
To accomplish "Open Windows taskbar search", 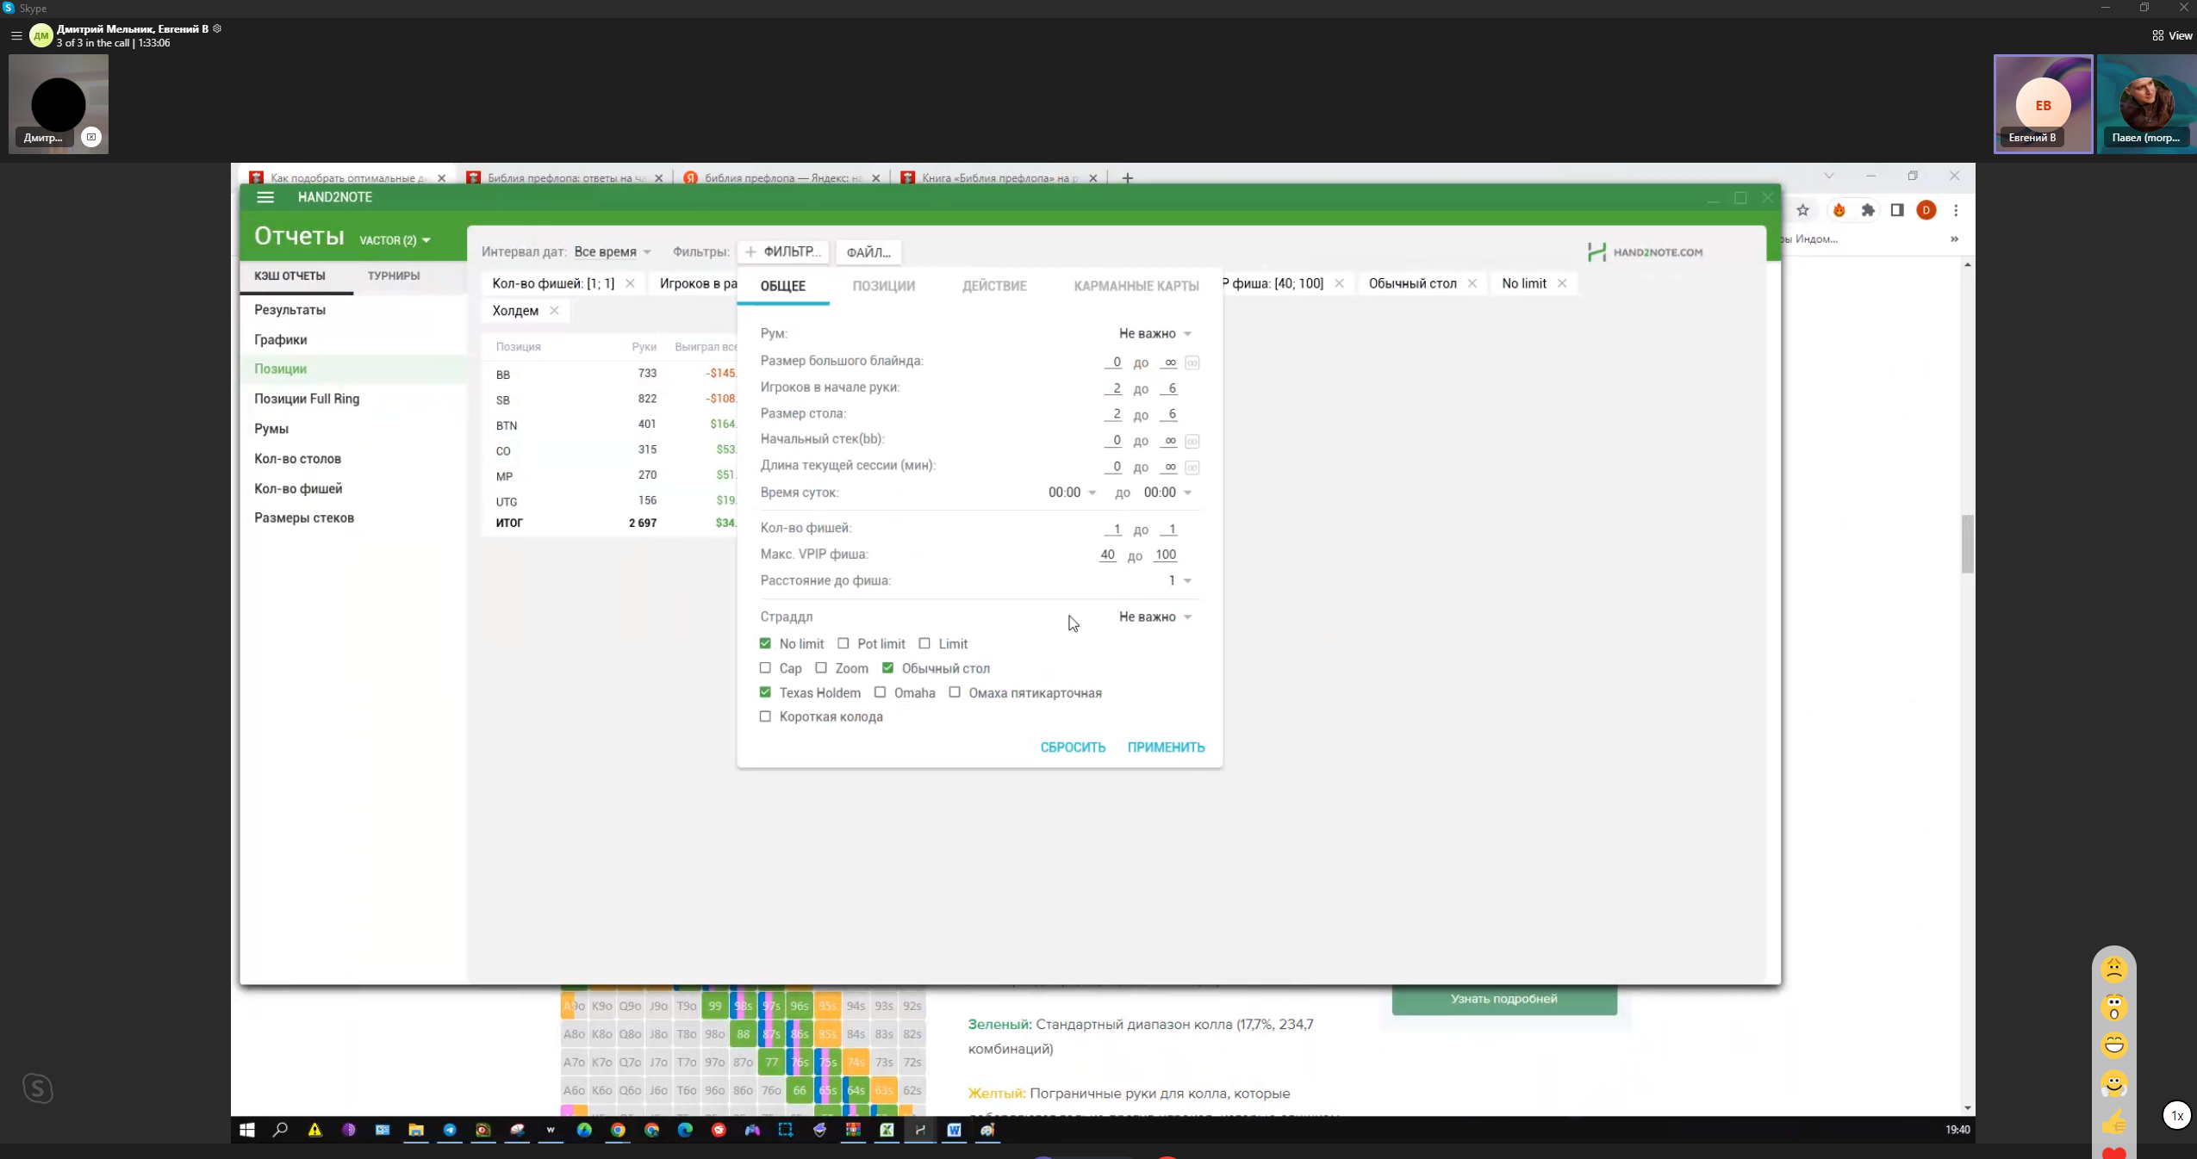I will point(280,1130).
